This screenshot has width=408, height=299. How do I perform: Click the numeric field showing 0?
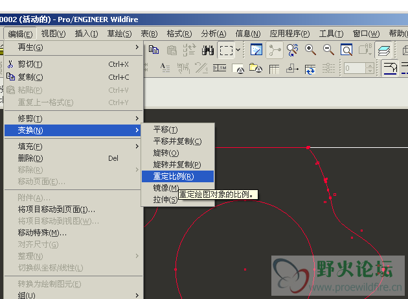(354, 68)
